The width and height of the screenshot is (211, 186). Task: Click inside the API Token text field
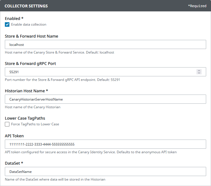pos(105,144)
